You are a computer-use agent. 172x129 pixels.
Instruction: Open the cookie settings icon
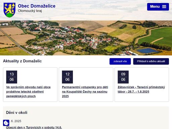point(6,123)
